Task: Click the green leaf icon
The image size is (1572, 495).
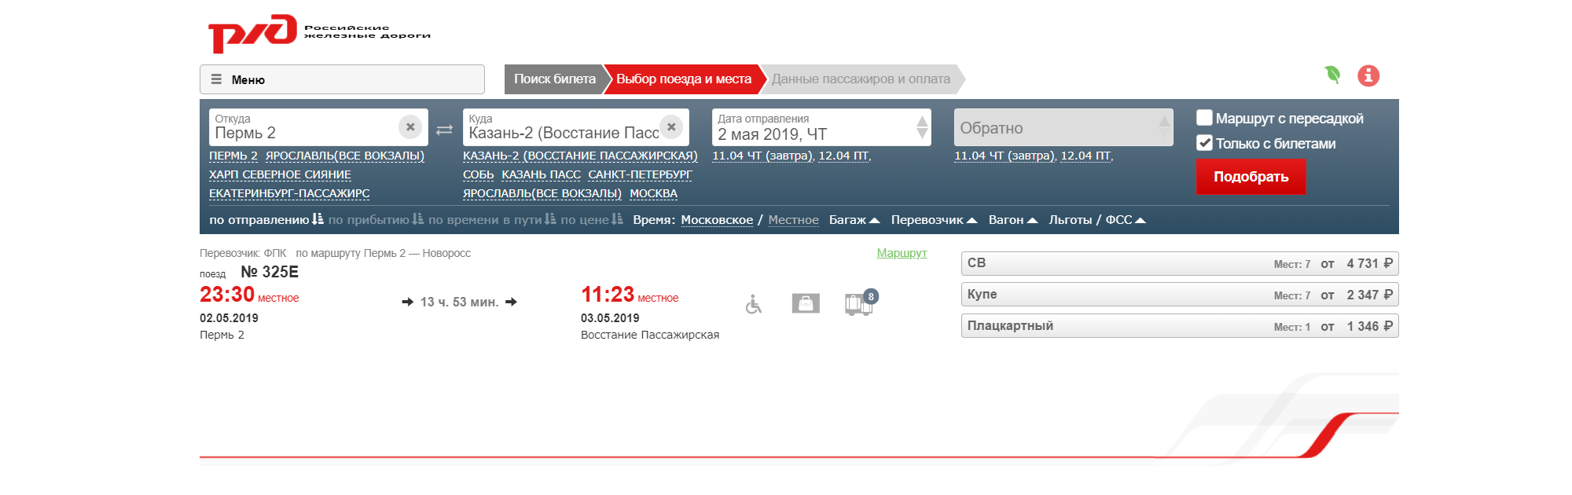Action: coord(1332,75)
